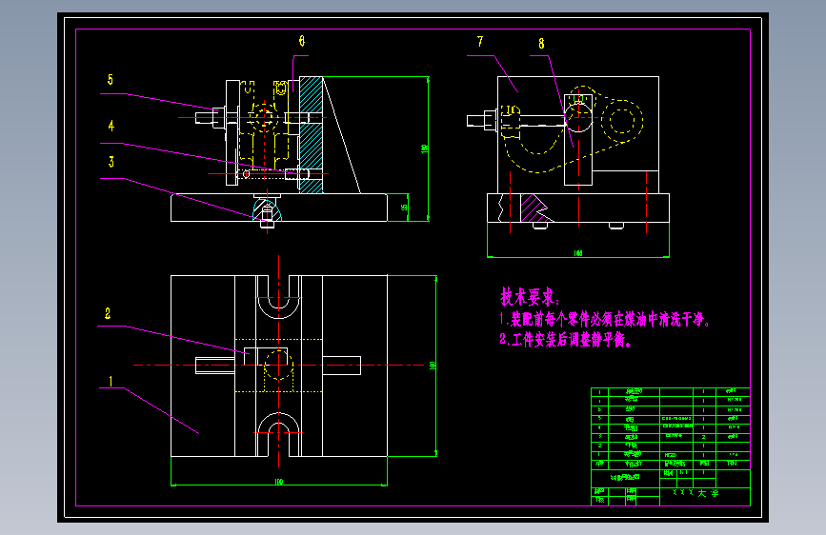Screen dimensions: 826x535
Task: Click the overall height dimension right of the front view
Action: [425, 149]
